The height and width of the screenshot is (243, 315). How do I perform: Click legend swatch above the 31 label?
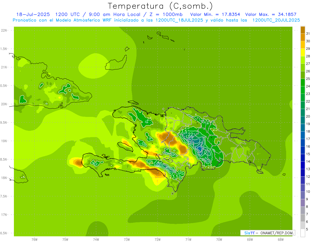click(x=303, y=30)
